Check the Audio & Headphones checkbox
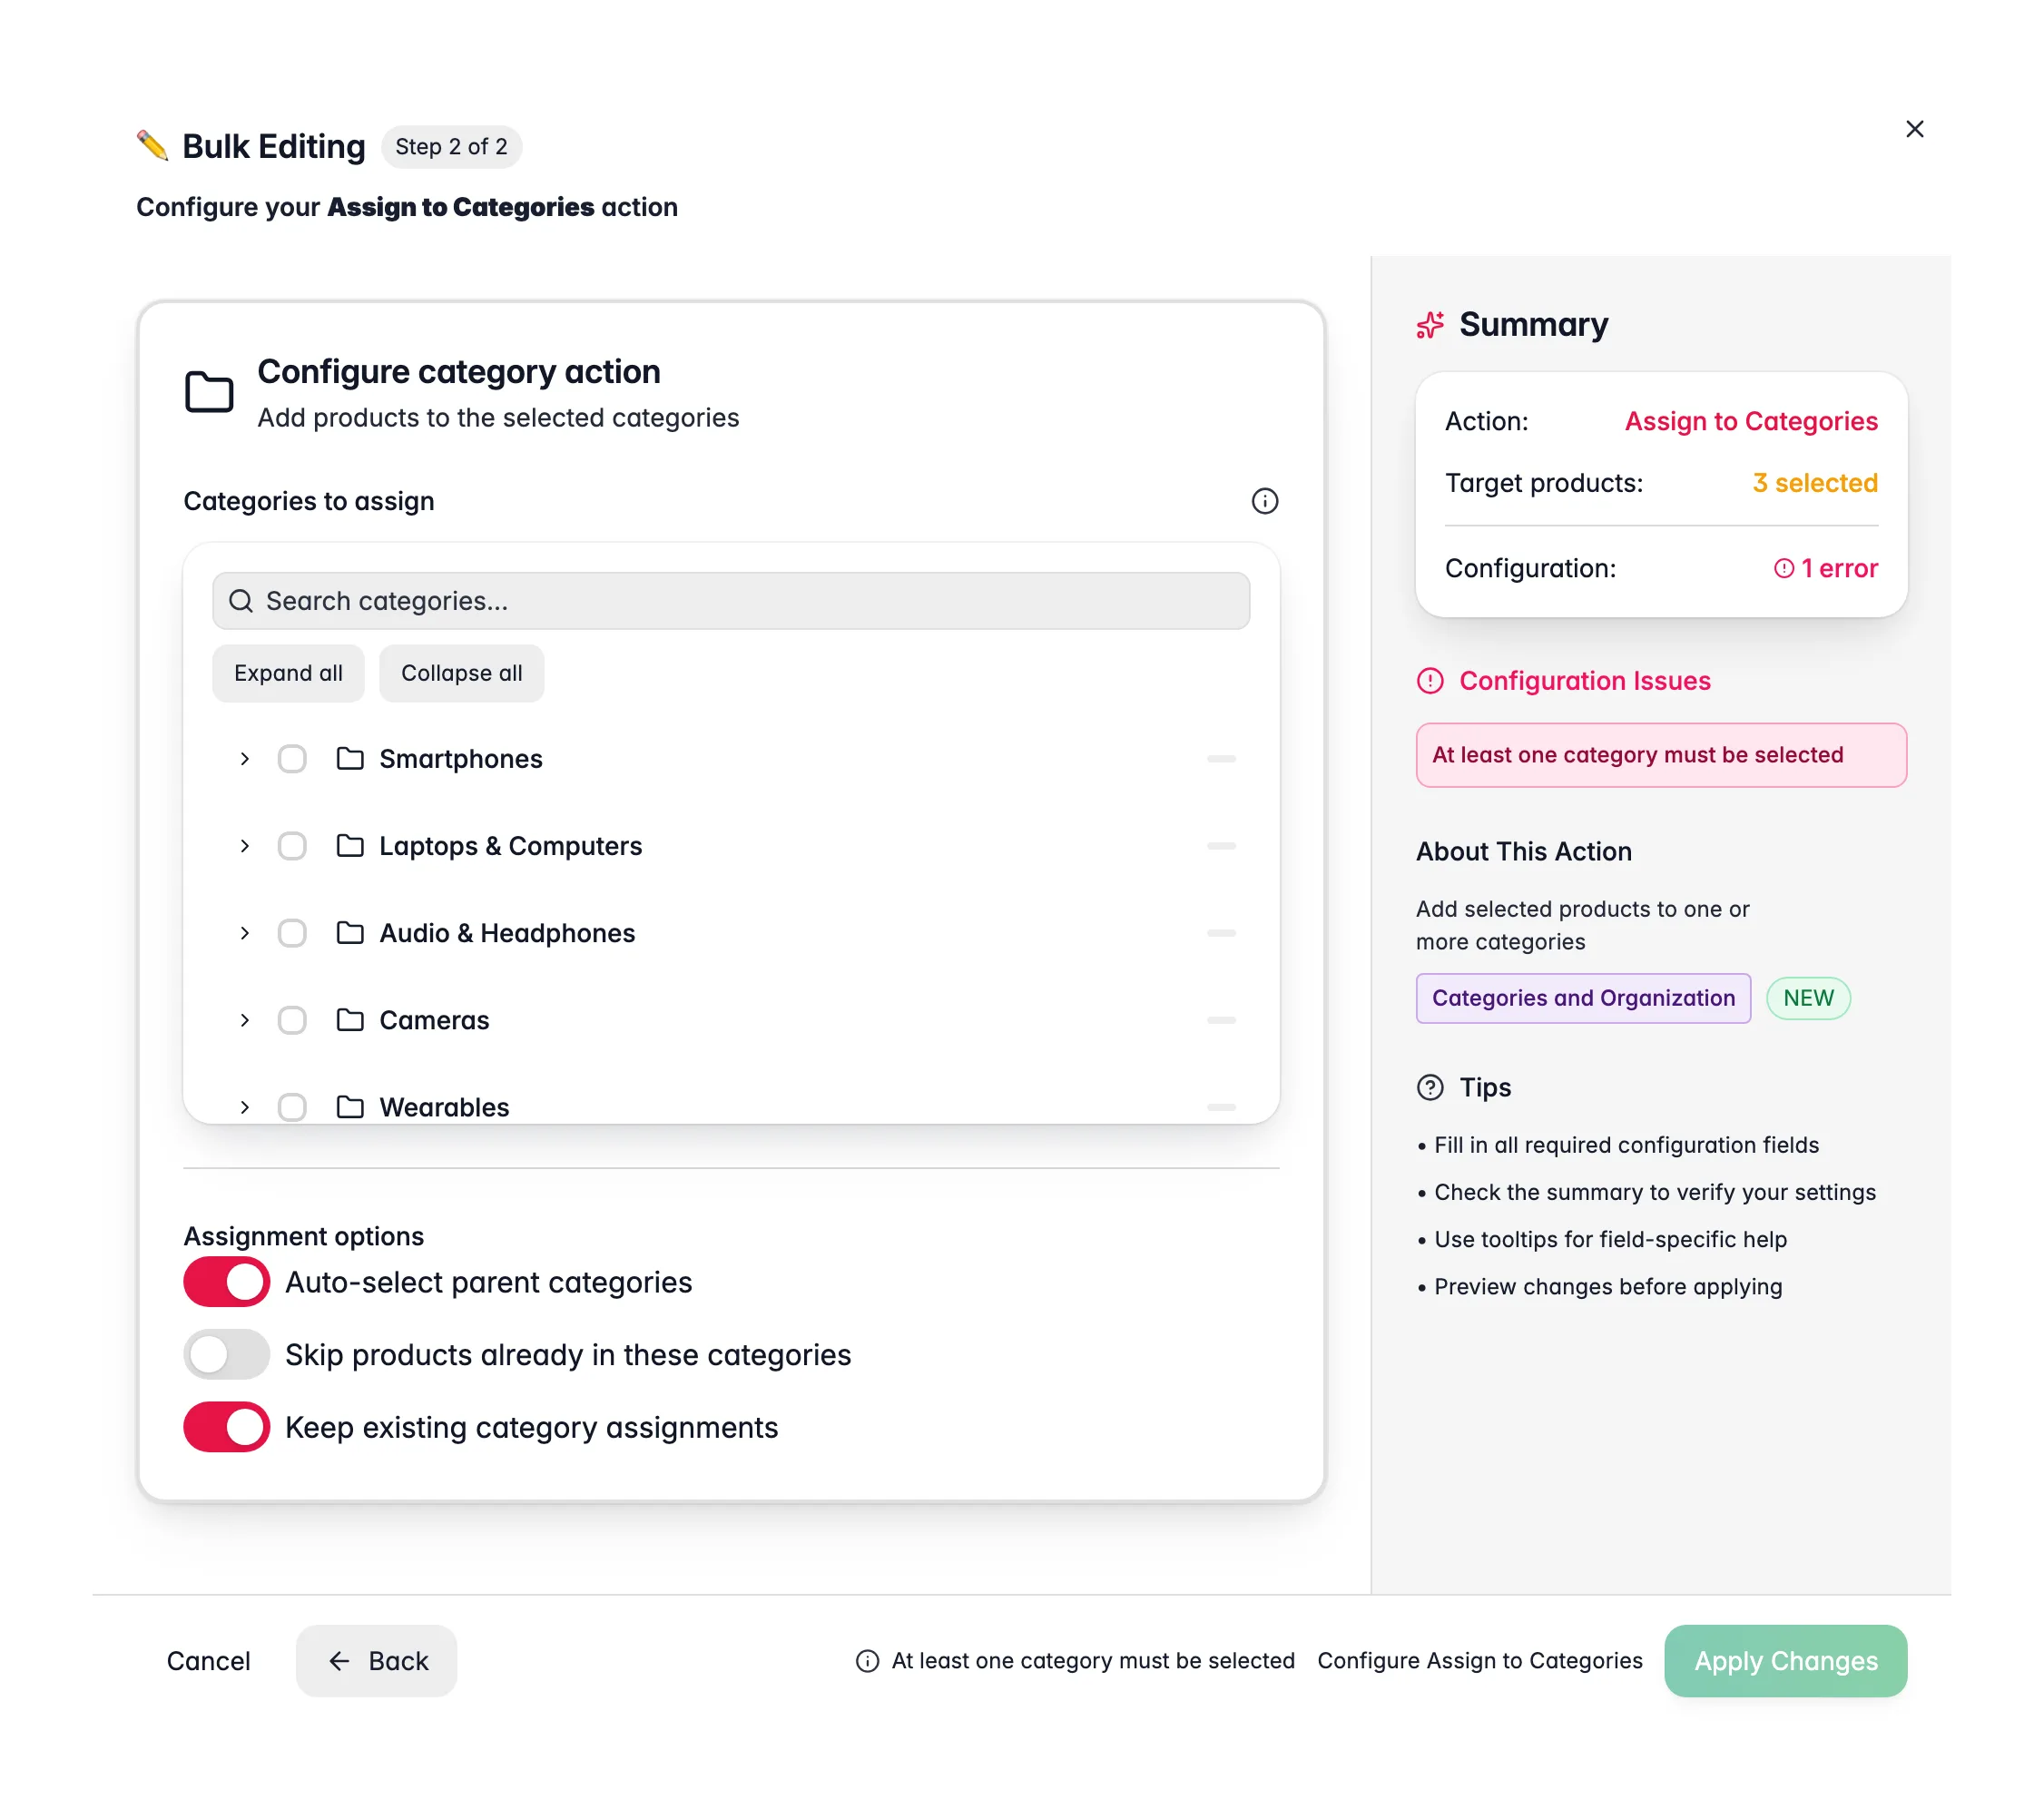This screenshot has width=2044, height=1819. 292,933
